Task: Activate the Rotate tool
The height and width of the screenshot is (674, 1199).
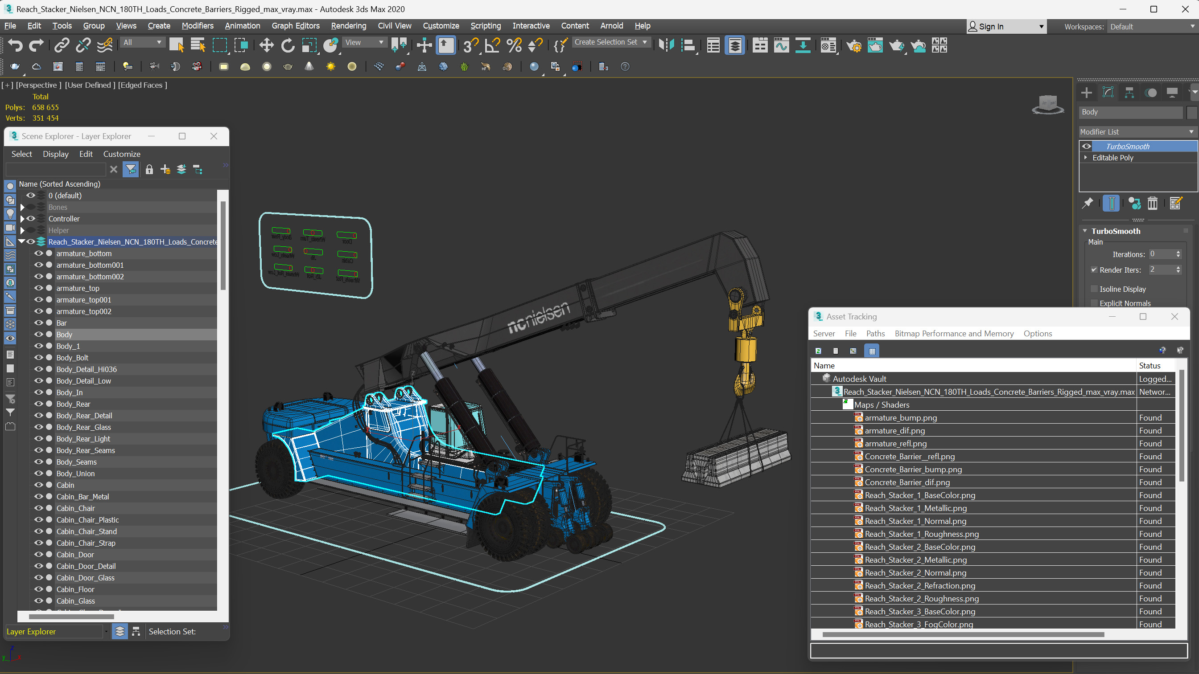Action: click(x=288, y=45)
